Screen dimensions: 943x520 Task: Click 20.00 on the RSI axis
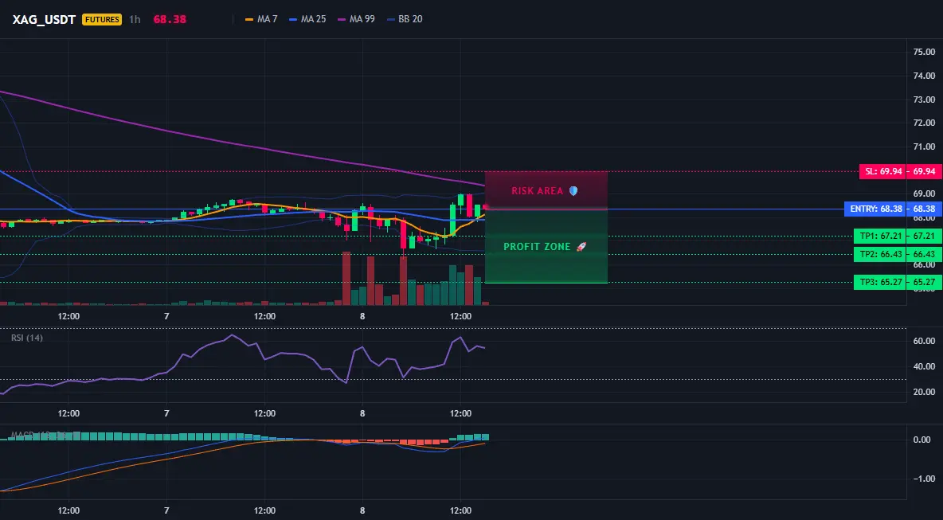[x=924, y=392]
